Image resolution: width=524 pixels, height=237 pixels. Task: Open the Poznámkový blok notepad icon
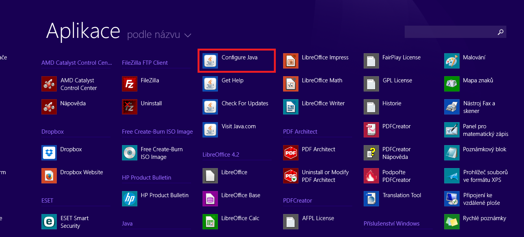[452, 153]
